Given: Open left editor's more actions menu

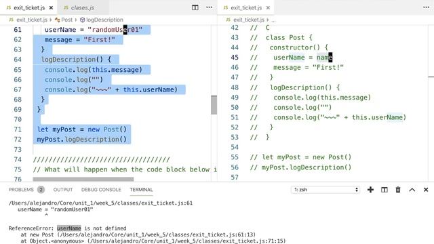Looking at the screenshot, I should (210, 7).
